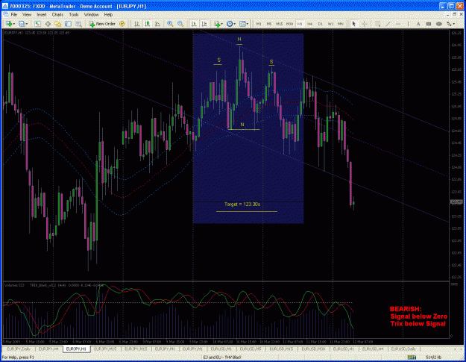
Task: Select the H4 timeframe button
Action: [x=309, y=24]
